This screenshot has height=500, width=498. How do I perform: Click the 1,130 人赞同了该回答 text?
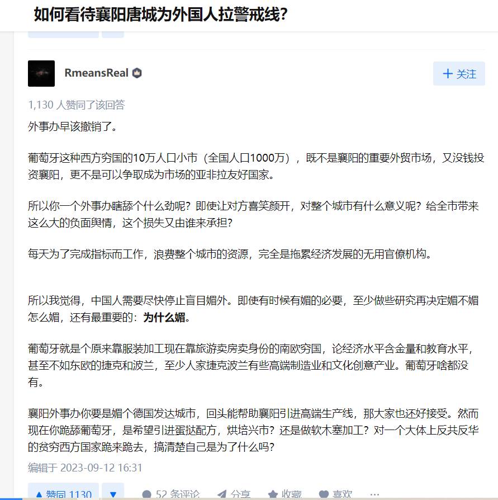[x=77, y=105]
